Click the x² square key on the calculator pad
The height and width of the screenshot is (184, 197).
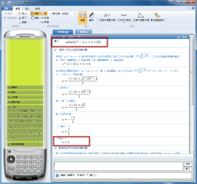click(x=27, y=127)
